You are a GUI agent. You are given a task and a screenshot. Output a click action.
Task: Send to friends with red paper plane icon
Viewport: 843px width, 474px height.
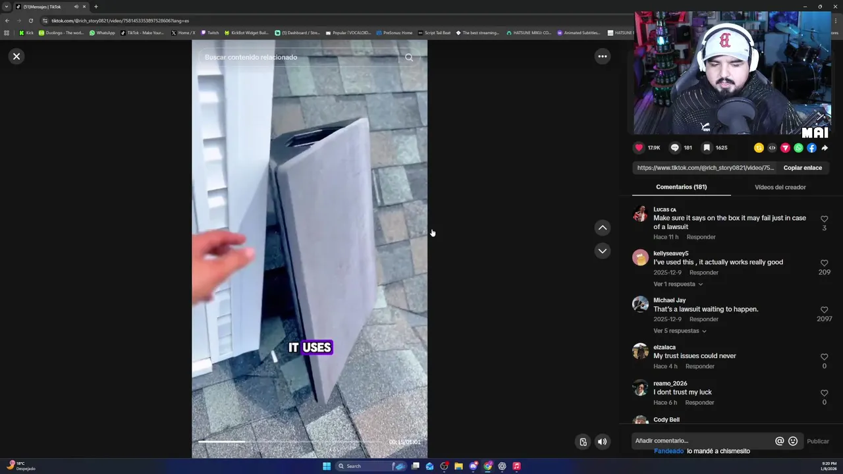[785, 148]
